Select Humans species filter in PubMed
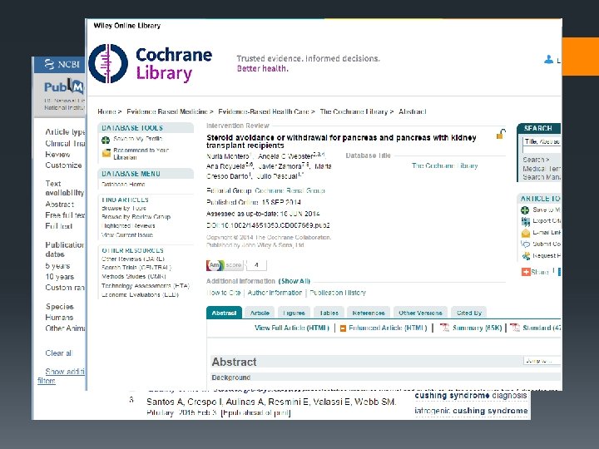This screenshot has height=449, width=599. pos(59,318)
